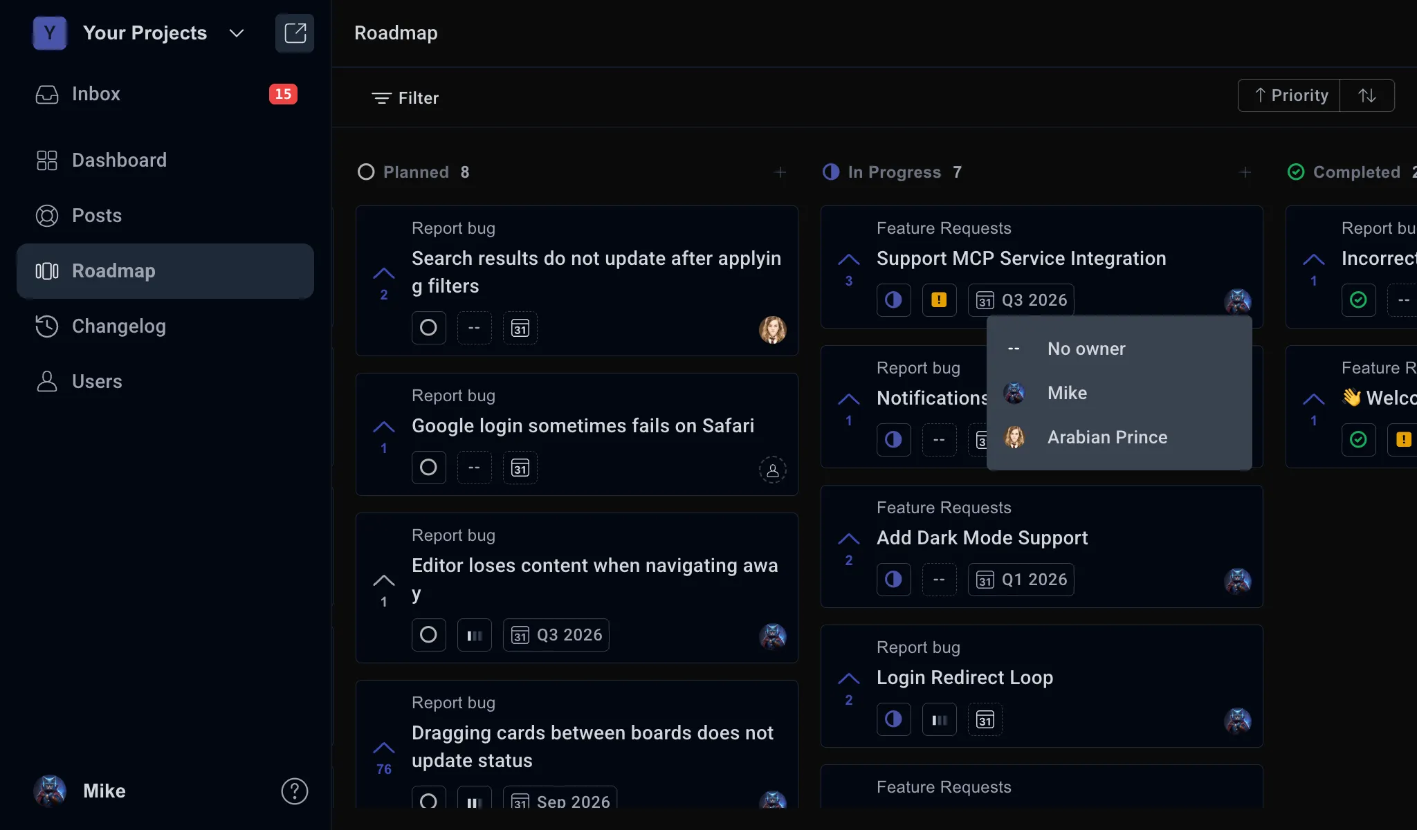The width and height of the screenshot is (1417, 830).
Task: Expand the Your Projects workspace dropdown
Action: 237,33
